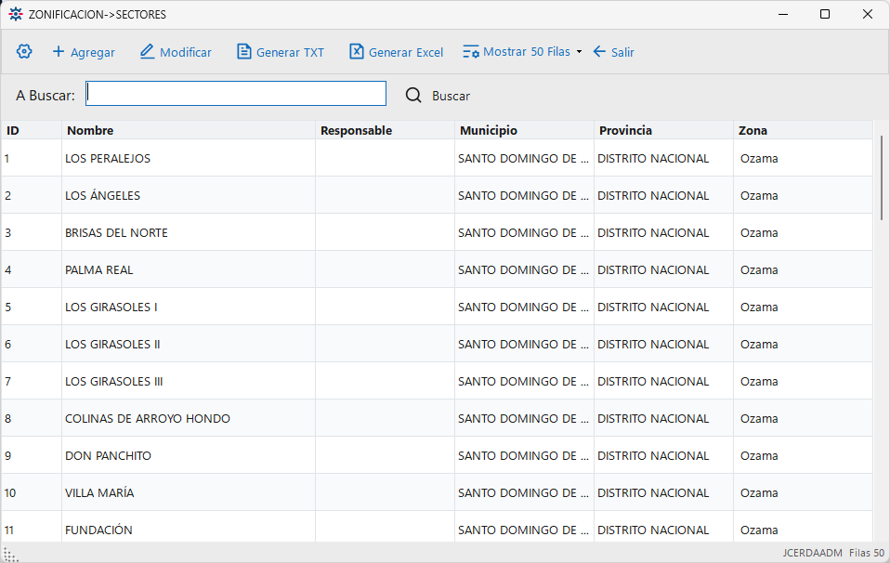Click the JCERDAADM user in the status bar

(x=813, y=553)
